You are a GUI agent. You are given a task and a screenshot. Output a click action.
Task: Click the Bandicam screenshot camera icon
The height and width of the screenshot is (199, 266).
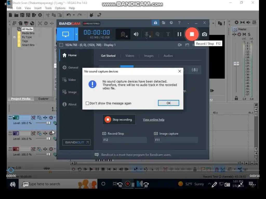coord(204,34)
